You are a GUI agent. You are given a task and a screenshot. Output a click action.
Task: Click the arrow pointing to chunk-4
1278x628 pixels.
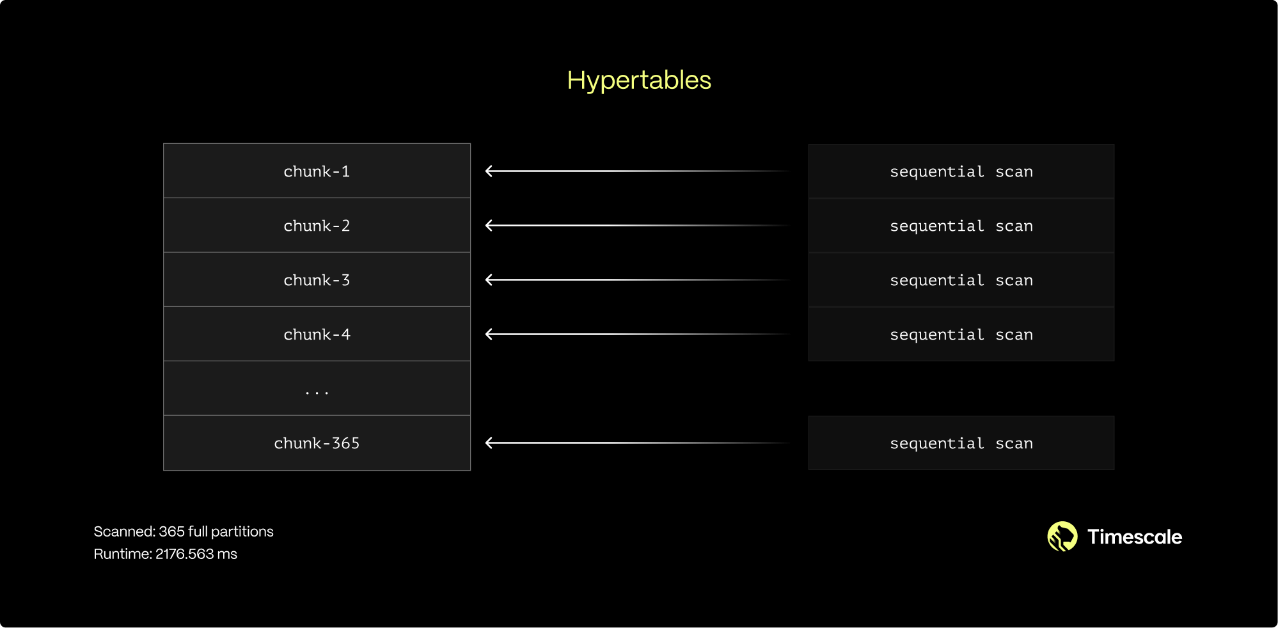(x=636, y=334)
